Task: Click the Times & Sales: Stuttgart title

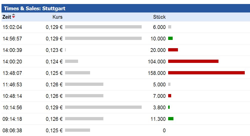Action: (x=35, y=8)
